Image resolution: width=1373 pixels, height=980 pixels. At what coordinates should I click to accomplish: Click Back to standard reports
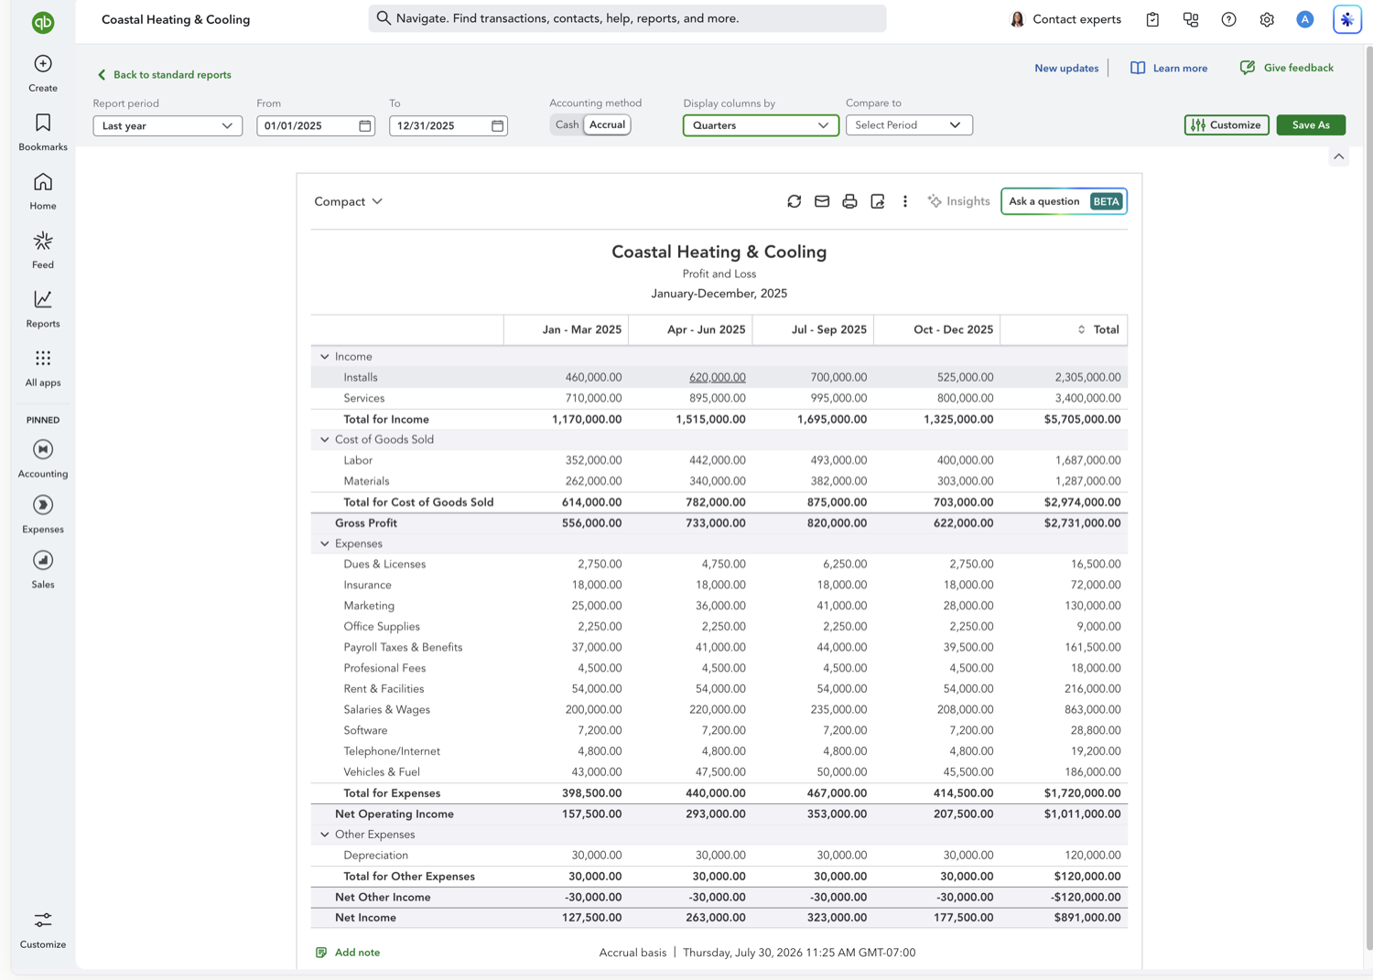(164, 75)
